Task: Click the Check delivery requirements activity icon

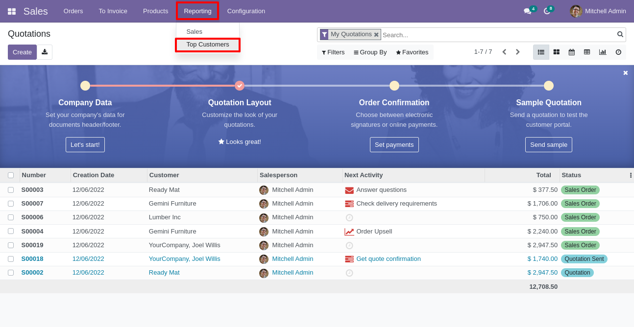Action: [x=349, y=204]
